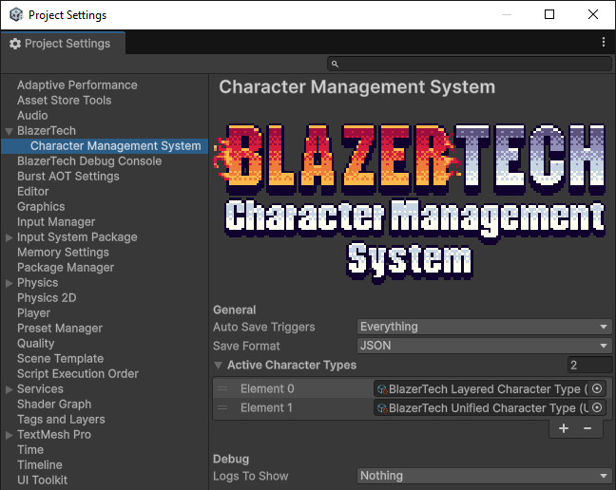Click the Auto Save Triggers label

point(263,328)
